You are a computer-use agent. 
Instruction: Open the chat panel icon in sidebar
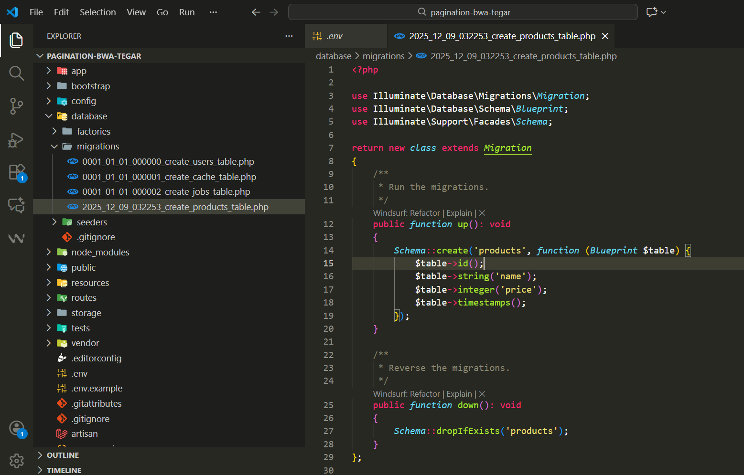pyautogui.click(x=16, y=205)
